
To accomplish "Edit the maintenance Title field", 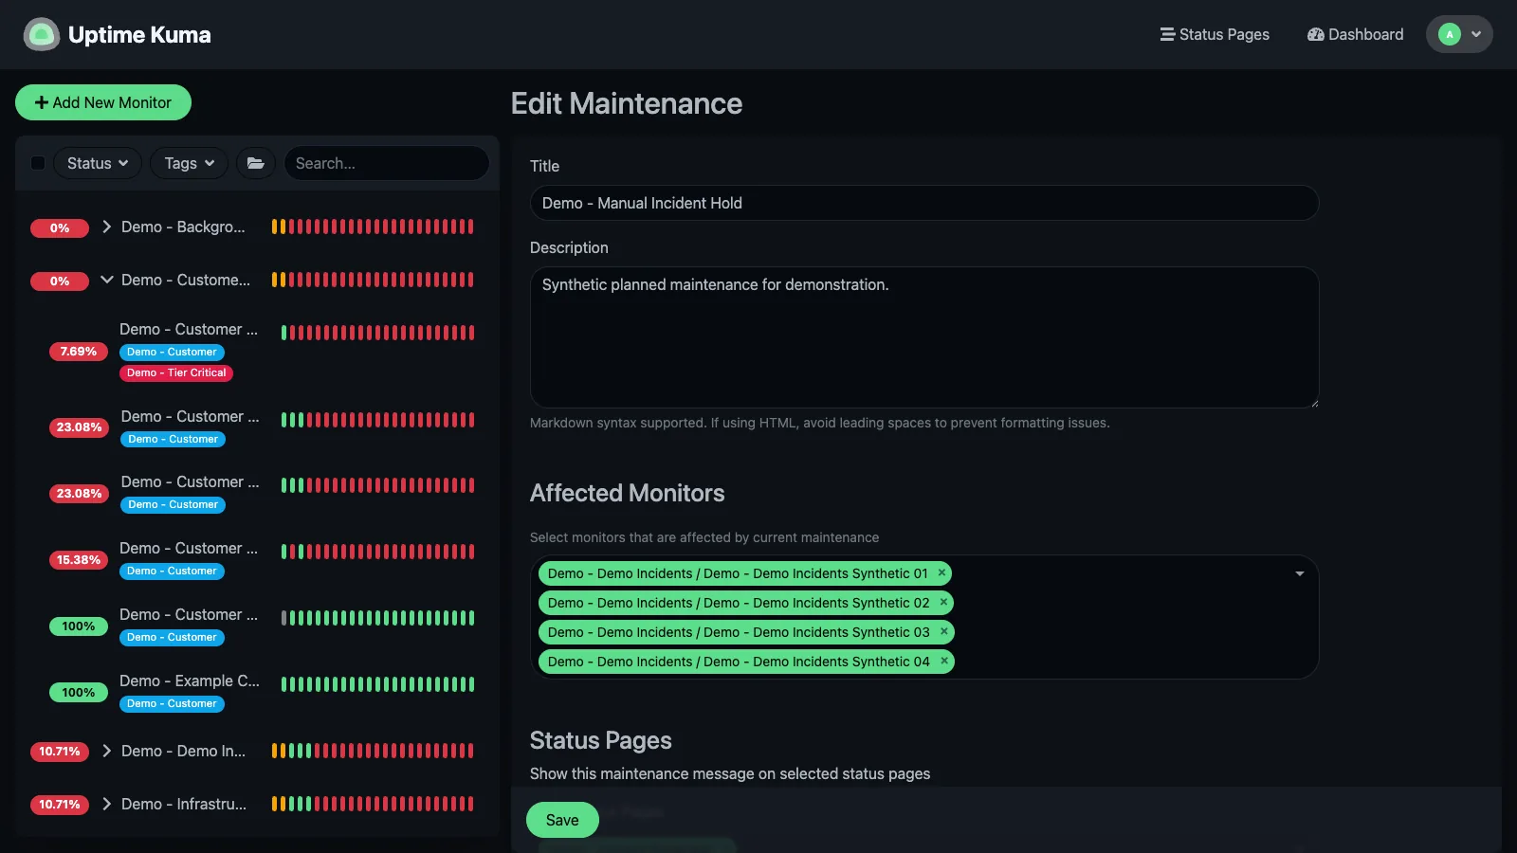I will coord(924,203).
